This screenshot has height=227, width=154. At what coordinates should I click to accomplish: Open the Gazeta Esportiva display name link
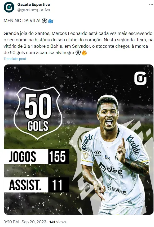coord(34,5)
